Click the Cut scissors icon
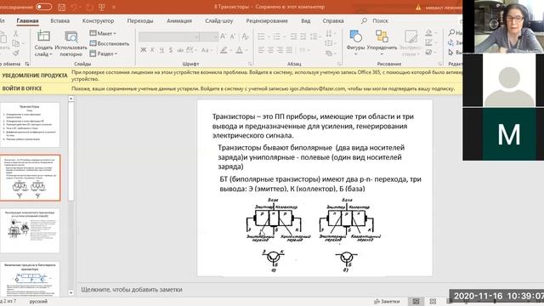This screenshot has width=544, height=306. pos(15,34)
